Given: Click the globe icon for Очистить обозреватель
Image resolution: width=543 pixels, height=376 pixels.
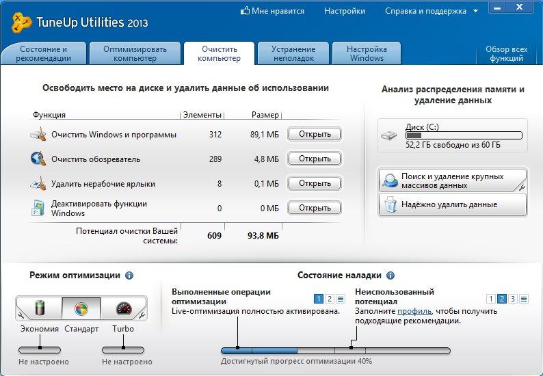Looking at the screenshot, I should 38,159.
